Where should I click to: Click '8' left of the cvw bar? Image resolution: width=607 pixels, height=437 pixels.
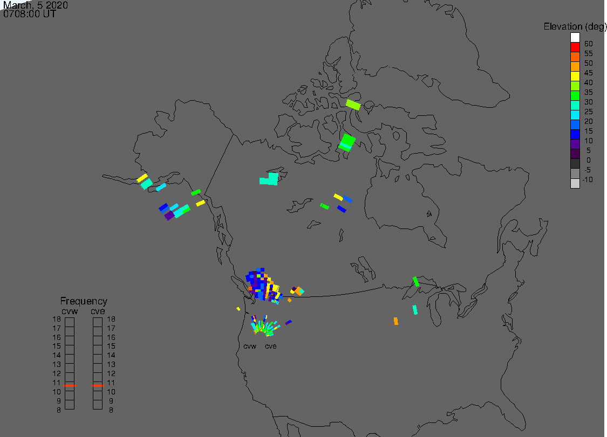click(59, 410)
